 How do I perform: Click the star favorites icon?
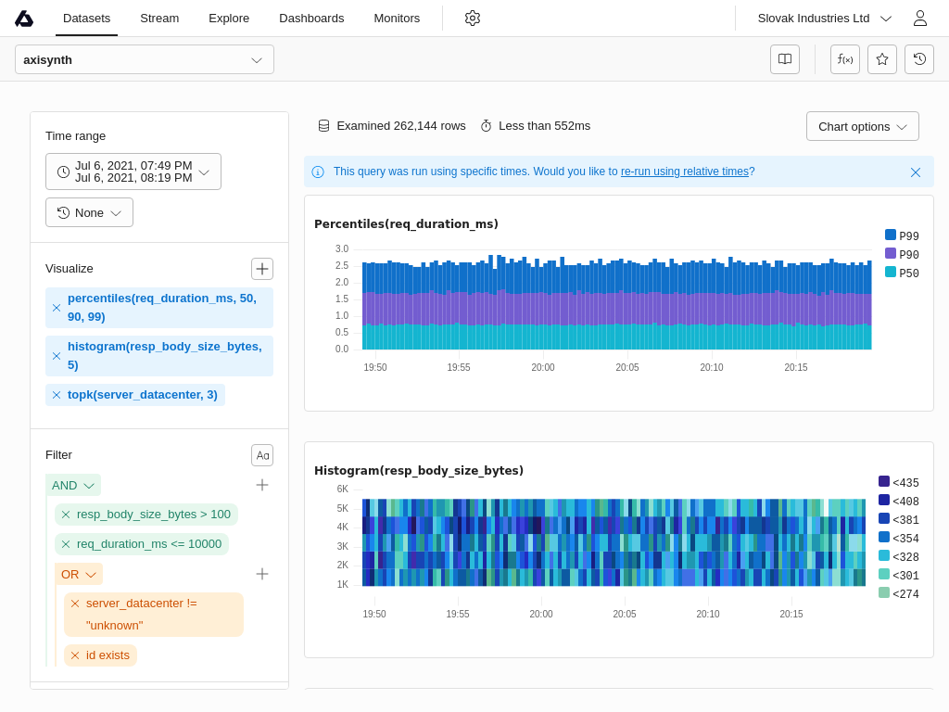[x=882, y=59]
